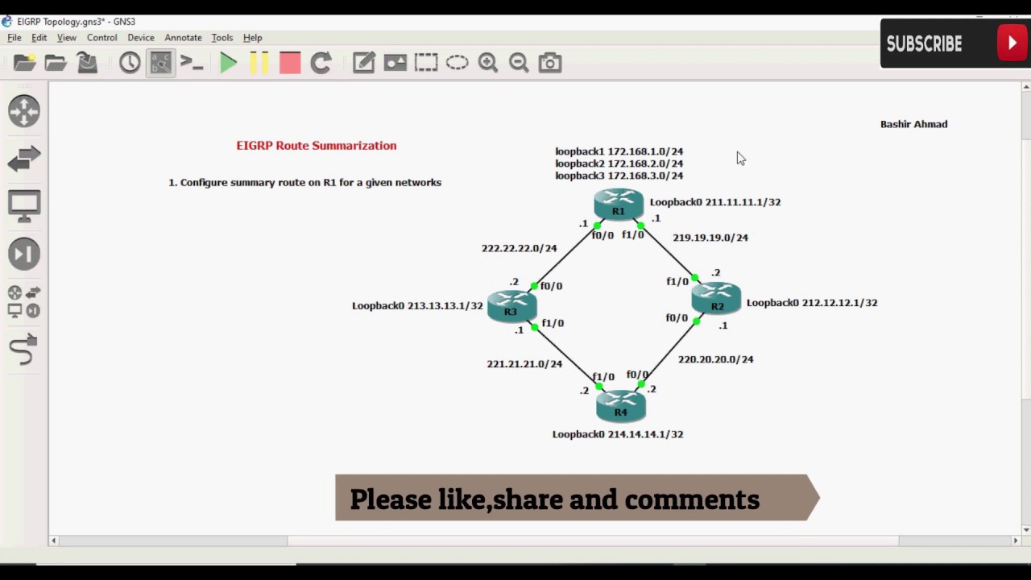Browse routers in device sidebar
Viewport: 1031px width, 580px height.
coord(24,111)
